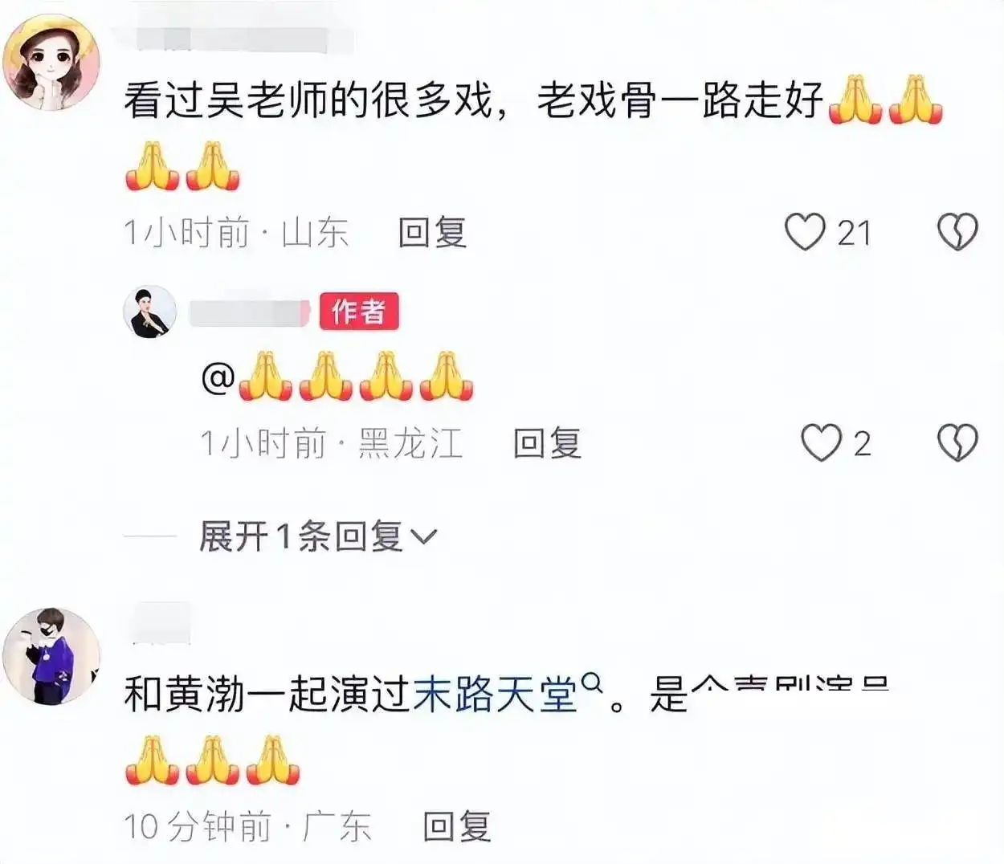
Task: Click the 21 like count number
Action: click(x=854, y=233)
